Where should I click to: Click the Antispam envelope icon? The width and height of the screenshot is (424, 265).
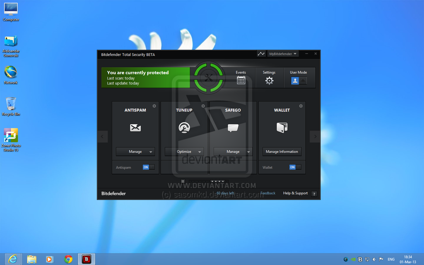coord(135,128)
